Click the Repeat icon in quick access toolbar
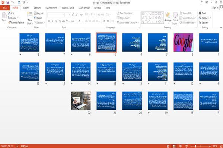 pyautogui.click(x=19, y=2)
